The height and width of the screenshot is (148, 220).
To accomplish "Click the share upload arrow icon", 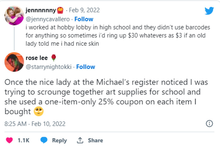I will [80, 140].
